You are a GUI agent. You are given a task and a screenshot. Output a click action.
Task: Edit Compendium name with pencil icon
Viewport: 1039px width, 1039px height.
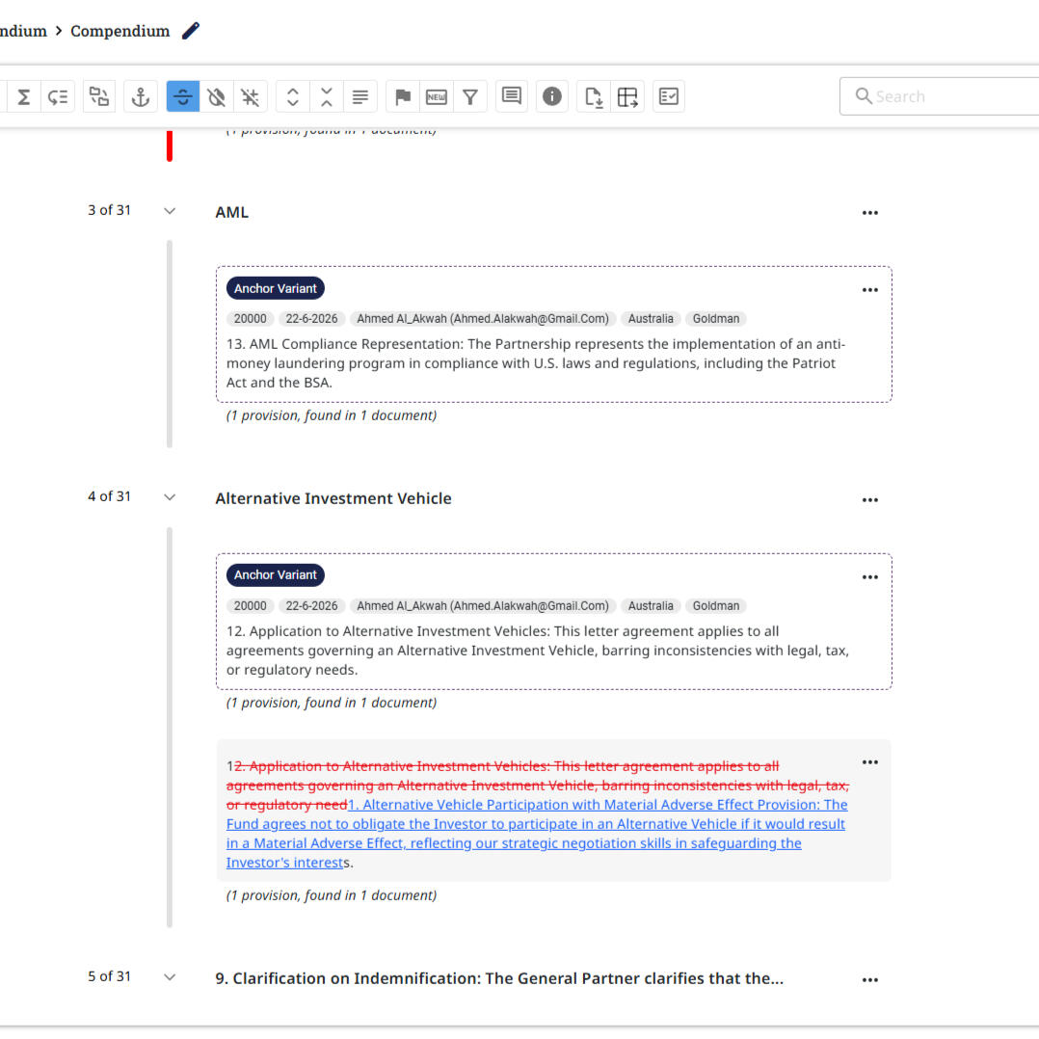pos(191,31)
